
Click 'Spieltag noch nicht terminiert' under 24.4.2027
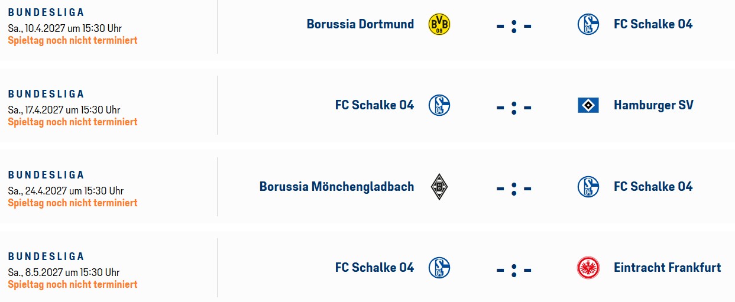[73, 203]
